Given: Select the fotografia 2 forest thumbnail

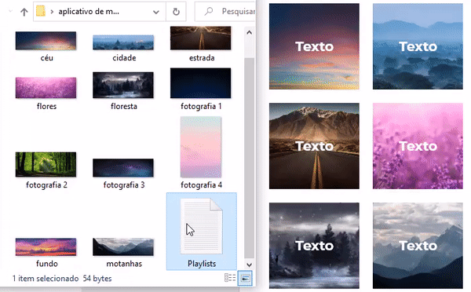Looking at the screenshot, I should pyautogui.click(x=46, y=164).
